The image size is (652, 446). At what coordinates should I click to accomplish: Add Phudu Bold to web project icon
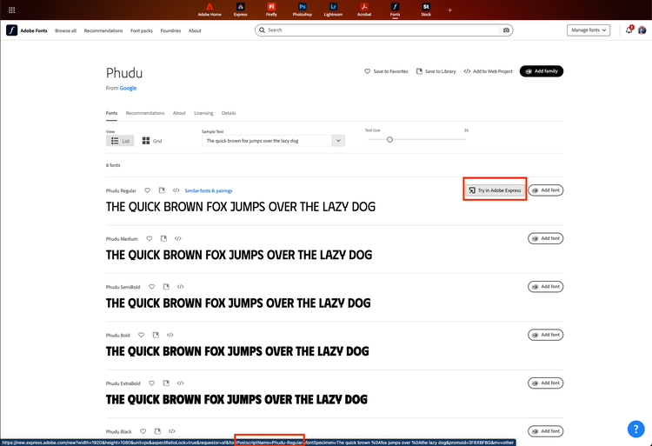click(x=170, y=335)
